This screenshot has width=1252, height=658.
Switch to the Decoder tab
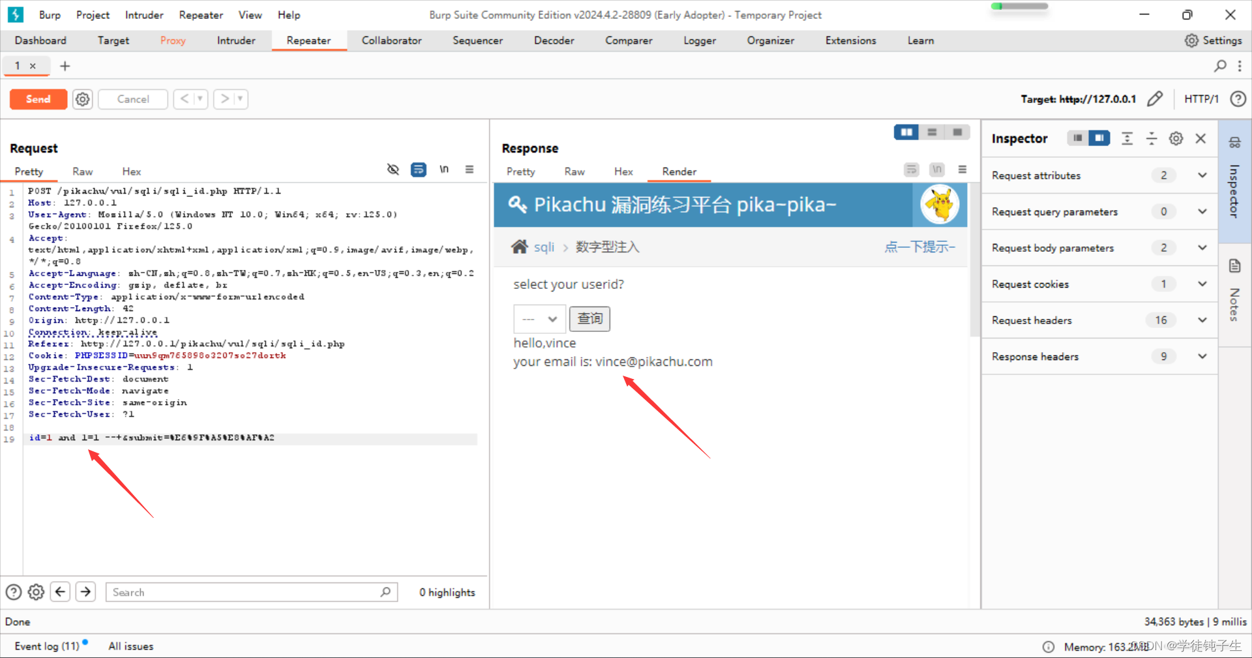coord(554,40)
